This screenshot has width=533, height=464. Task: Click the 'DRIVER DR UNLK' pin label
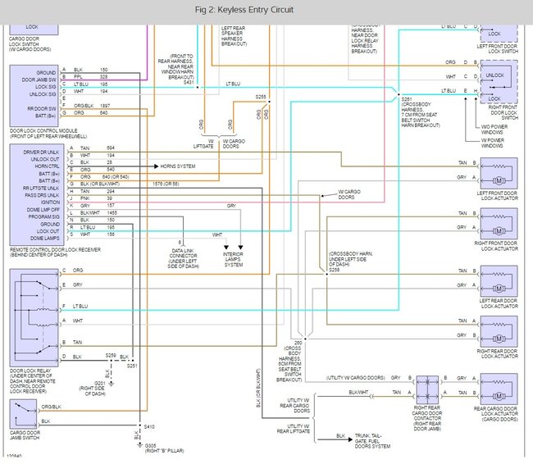click(41, 152)
